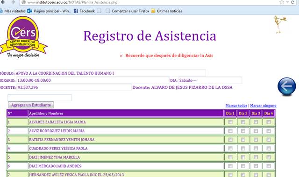
Task: Click the Día 4 column header
Action: pos(269,113)
